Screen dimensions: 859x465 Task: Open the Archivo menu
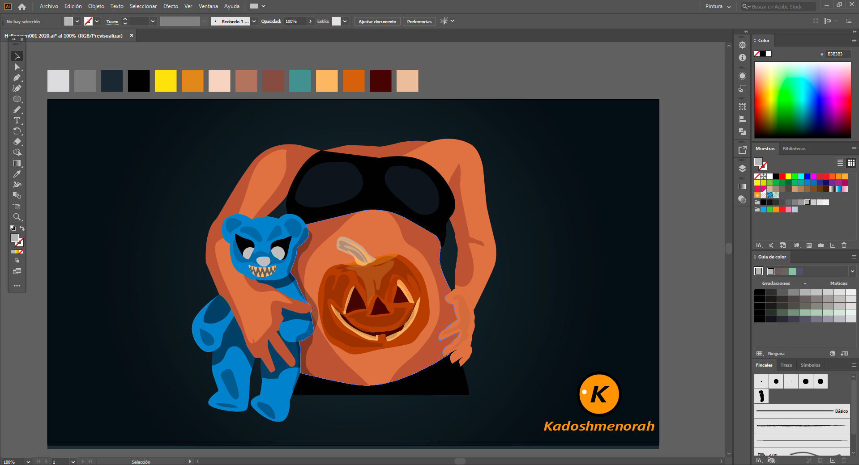click(49, 6)
